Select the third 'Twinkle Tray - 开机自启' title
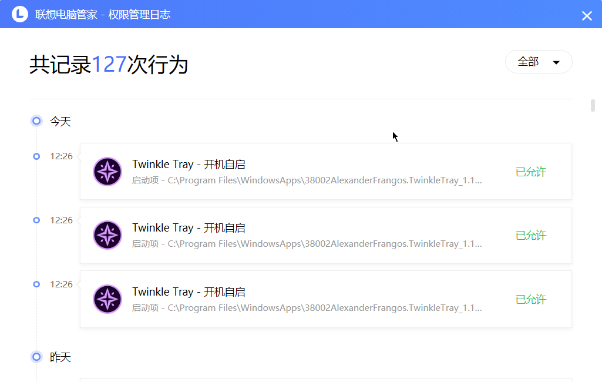Viewport: 602px width, 382px height. tap(189, 292)
